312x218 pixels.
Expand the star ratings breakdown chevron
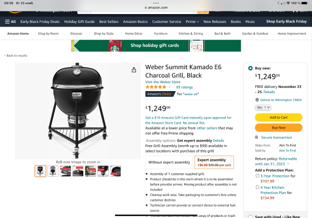(170, 87)
